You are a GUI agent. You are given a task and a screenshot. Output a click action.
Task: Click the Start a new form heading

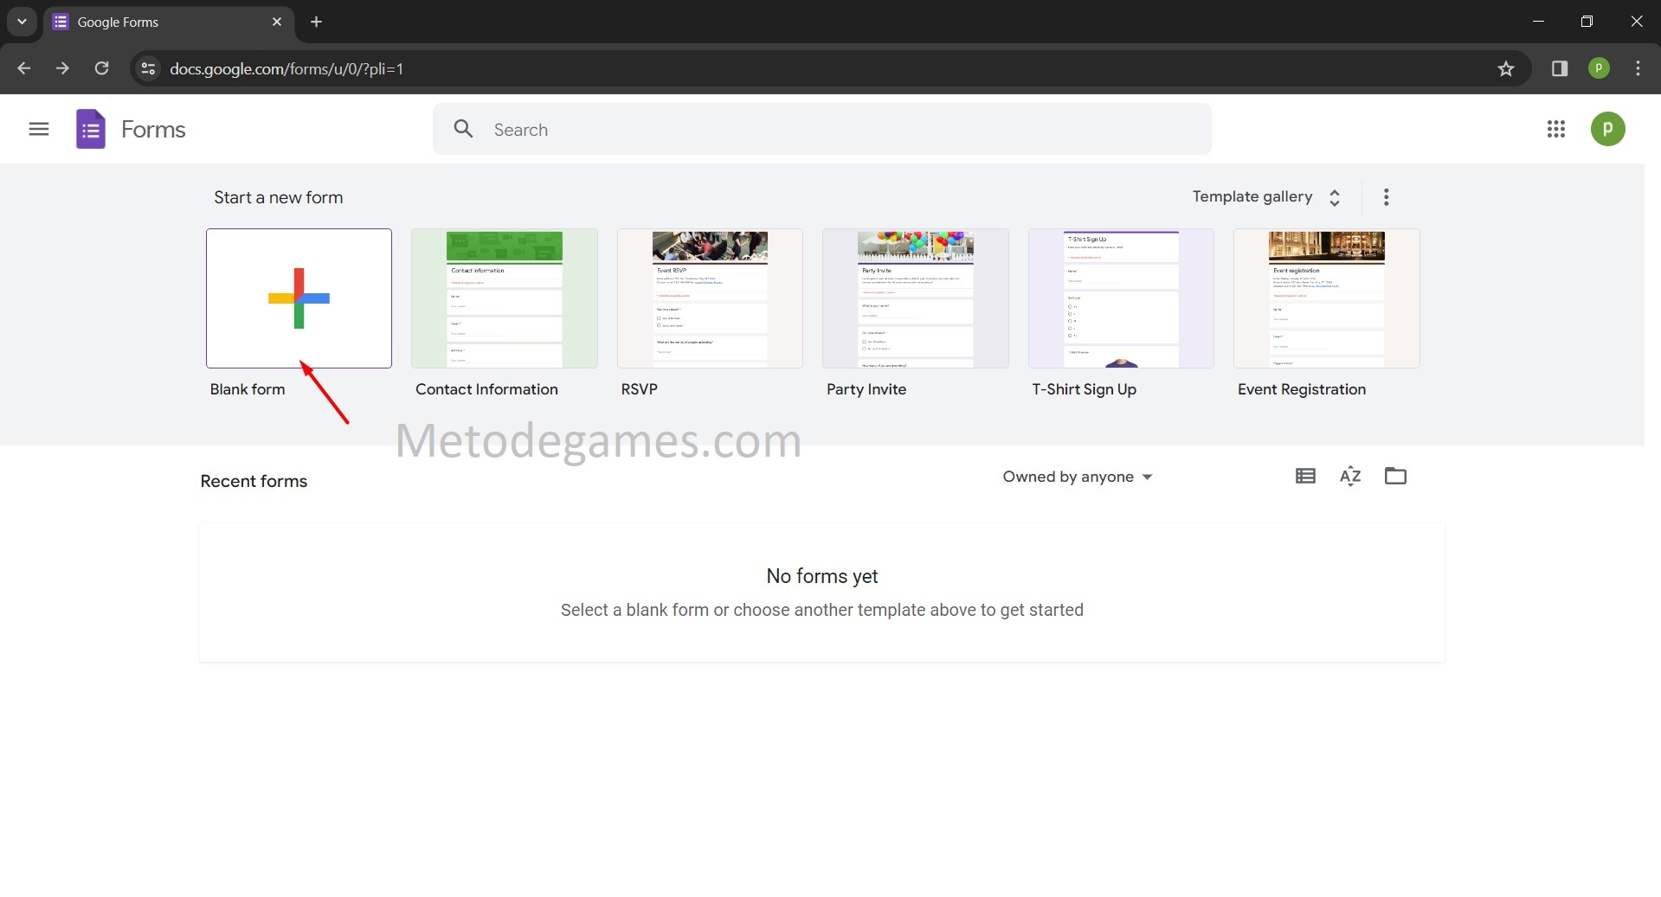[279, 197]
